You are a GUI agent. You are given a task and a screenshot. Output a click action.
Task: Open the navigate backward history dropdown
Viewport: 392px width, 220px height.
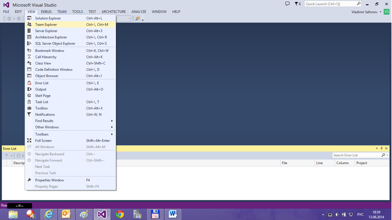coord(14,19)
